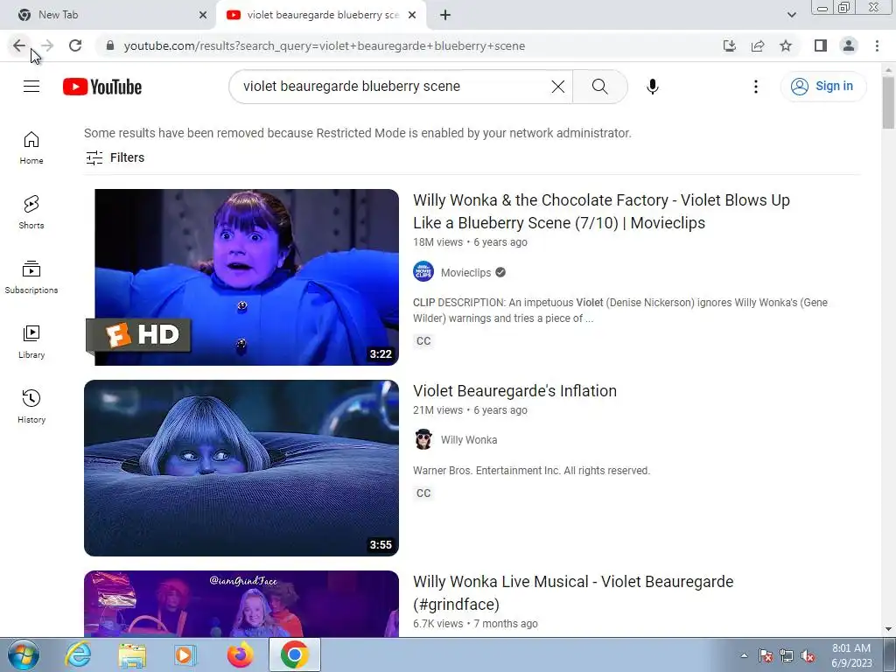Visit the Willy Wonka channel name
This screenshot has width=896, height=672.
(x=469, y=440)
